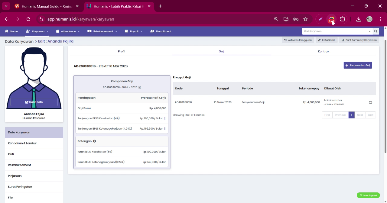
Task: Click the Potongan info icon
Action: pos(94,141)
